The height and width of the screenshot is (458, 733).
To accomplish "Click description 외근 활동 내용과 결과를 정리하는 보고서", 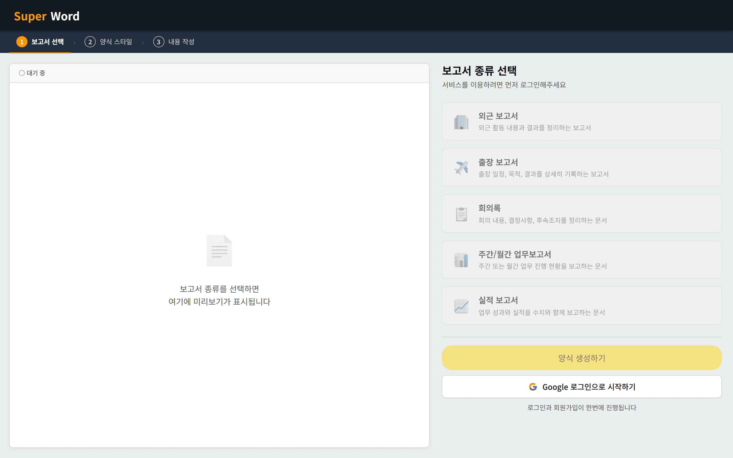I will tap(534, 128).
